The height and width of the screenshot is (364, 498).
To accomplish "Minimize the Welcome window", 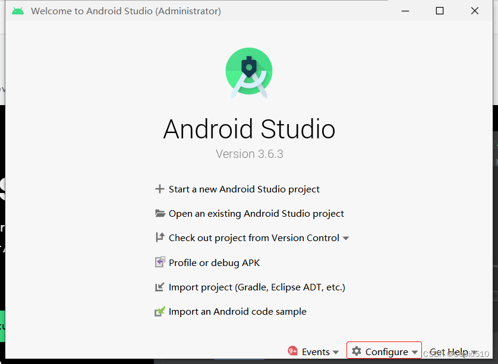I will click(x=405, y=11).
